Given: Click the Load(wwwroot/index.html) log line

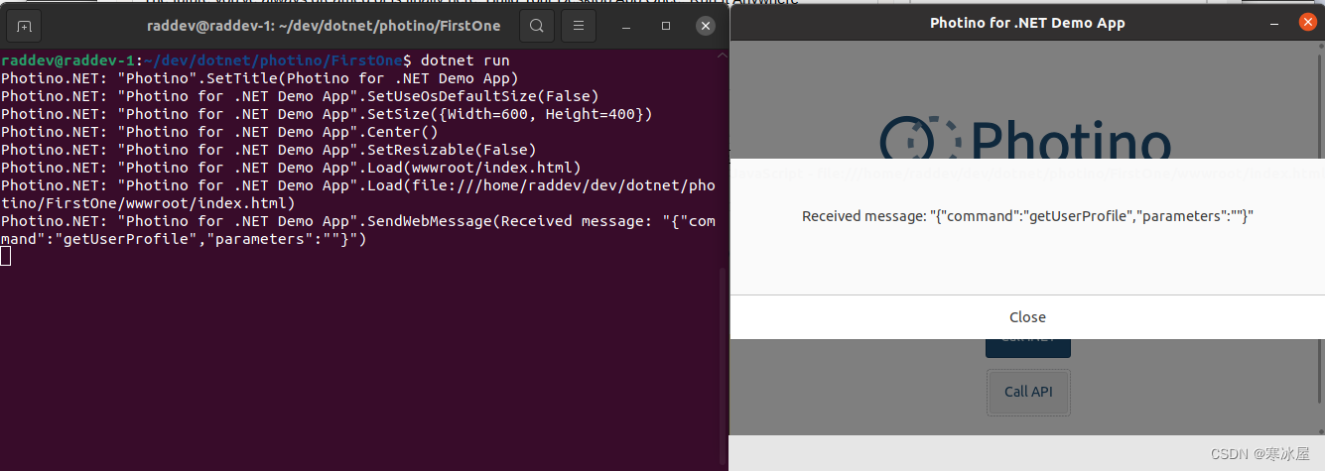Looking at the screenshot, I should click(x=291, y=168).
